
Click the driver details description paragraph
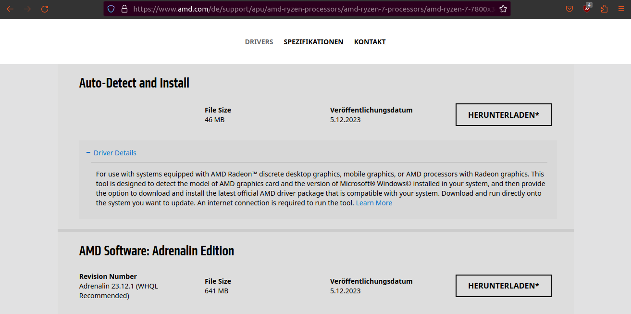(321, 188)
